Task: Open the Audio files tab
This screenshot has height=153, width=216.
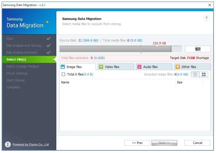Action: click(x=154, y=67)
